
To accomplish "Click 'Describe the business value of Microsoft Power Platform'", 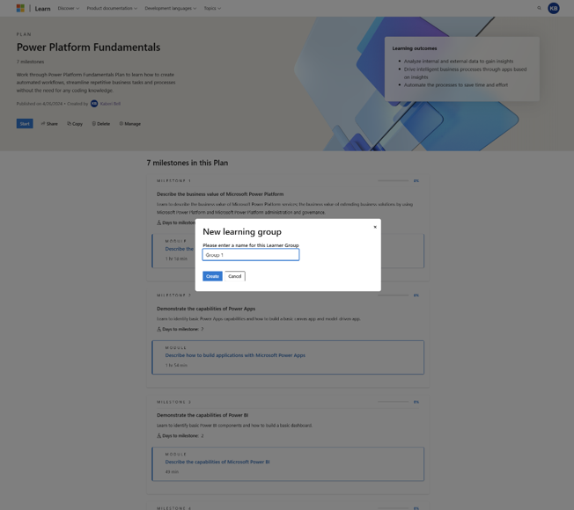I will [x=220, y=194].
